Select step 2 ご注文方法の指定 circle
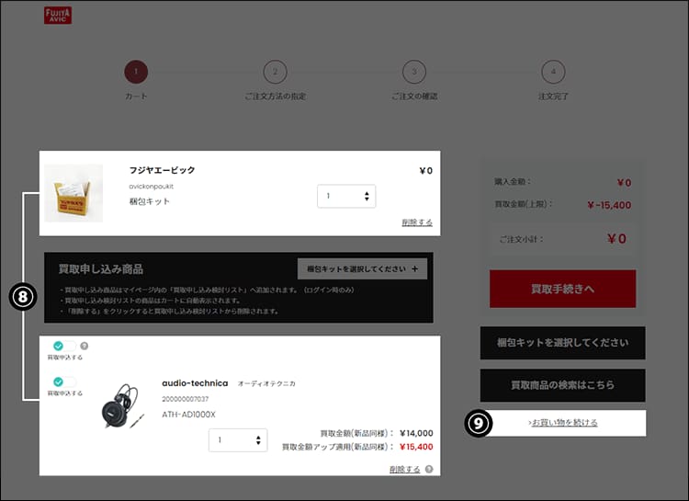Screen dimensions: 689x501 (x=275, y=72)
